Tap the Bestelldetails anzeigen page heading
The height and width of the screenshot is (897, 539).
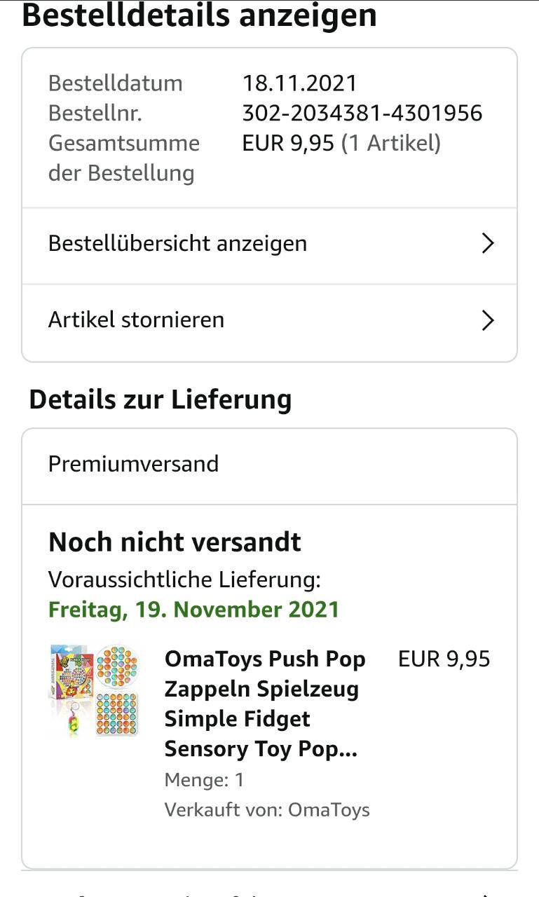199,15
